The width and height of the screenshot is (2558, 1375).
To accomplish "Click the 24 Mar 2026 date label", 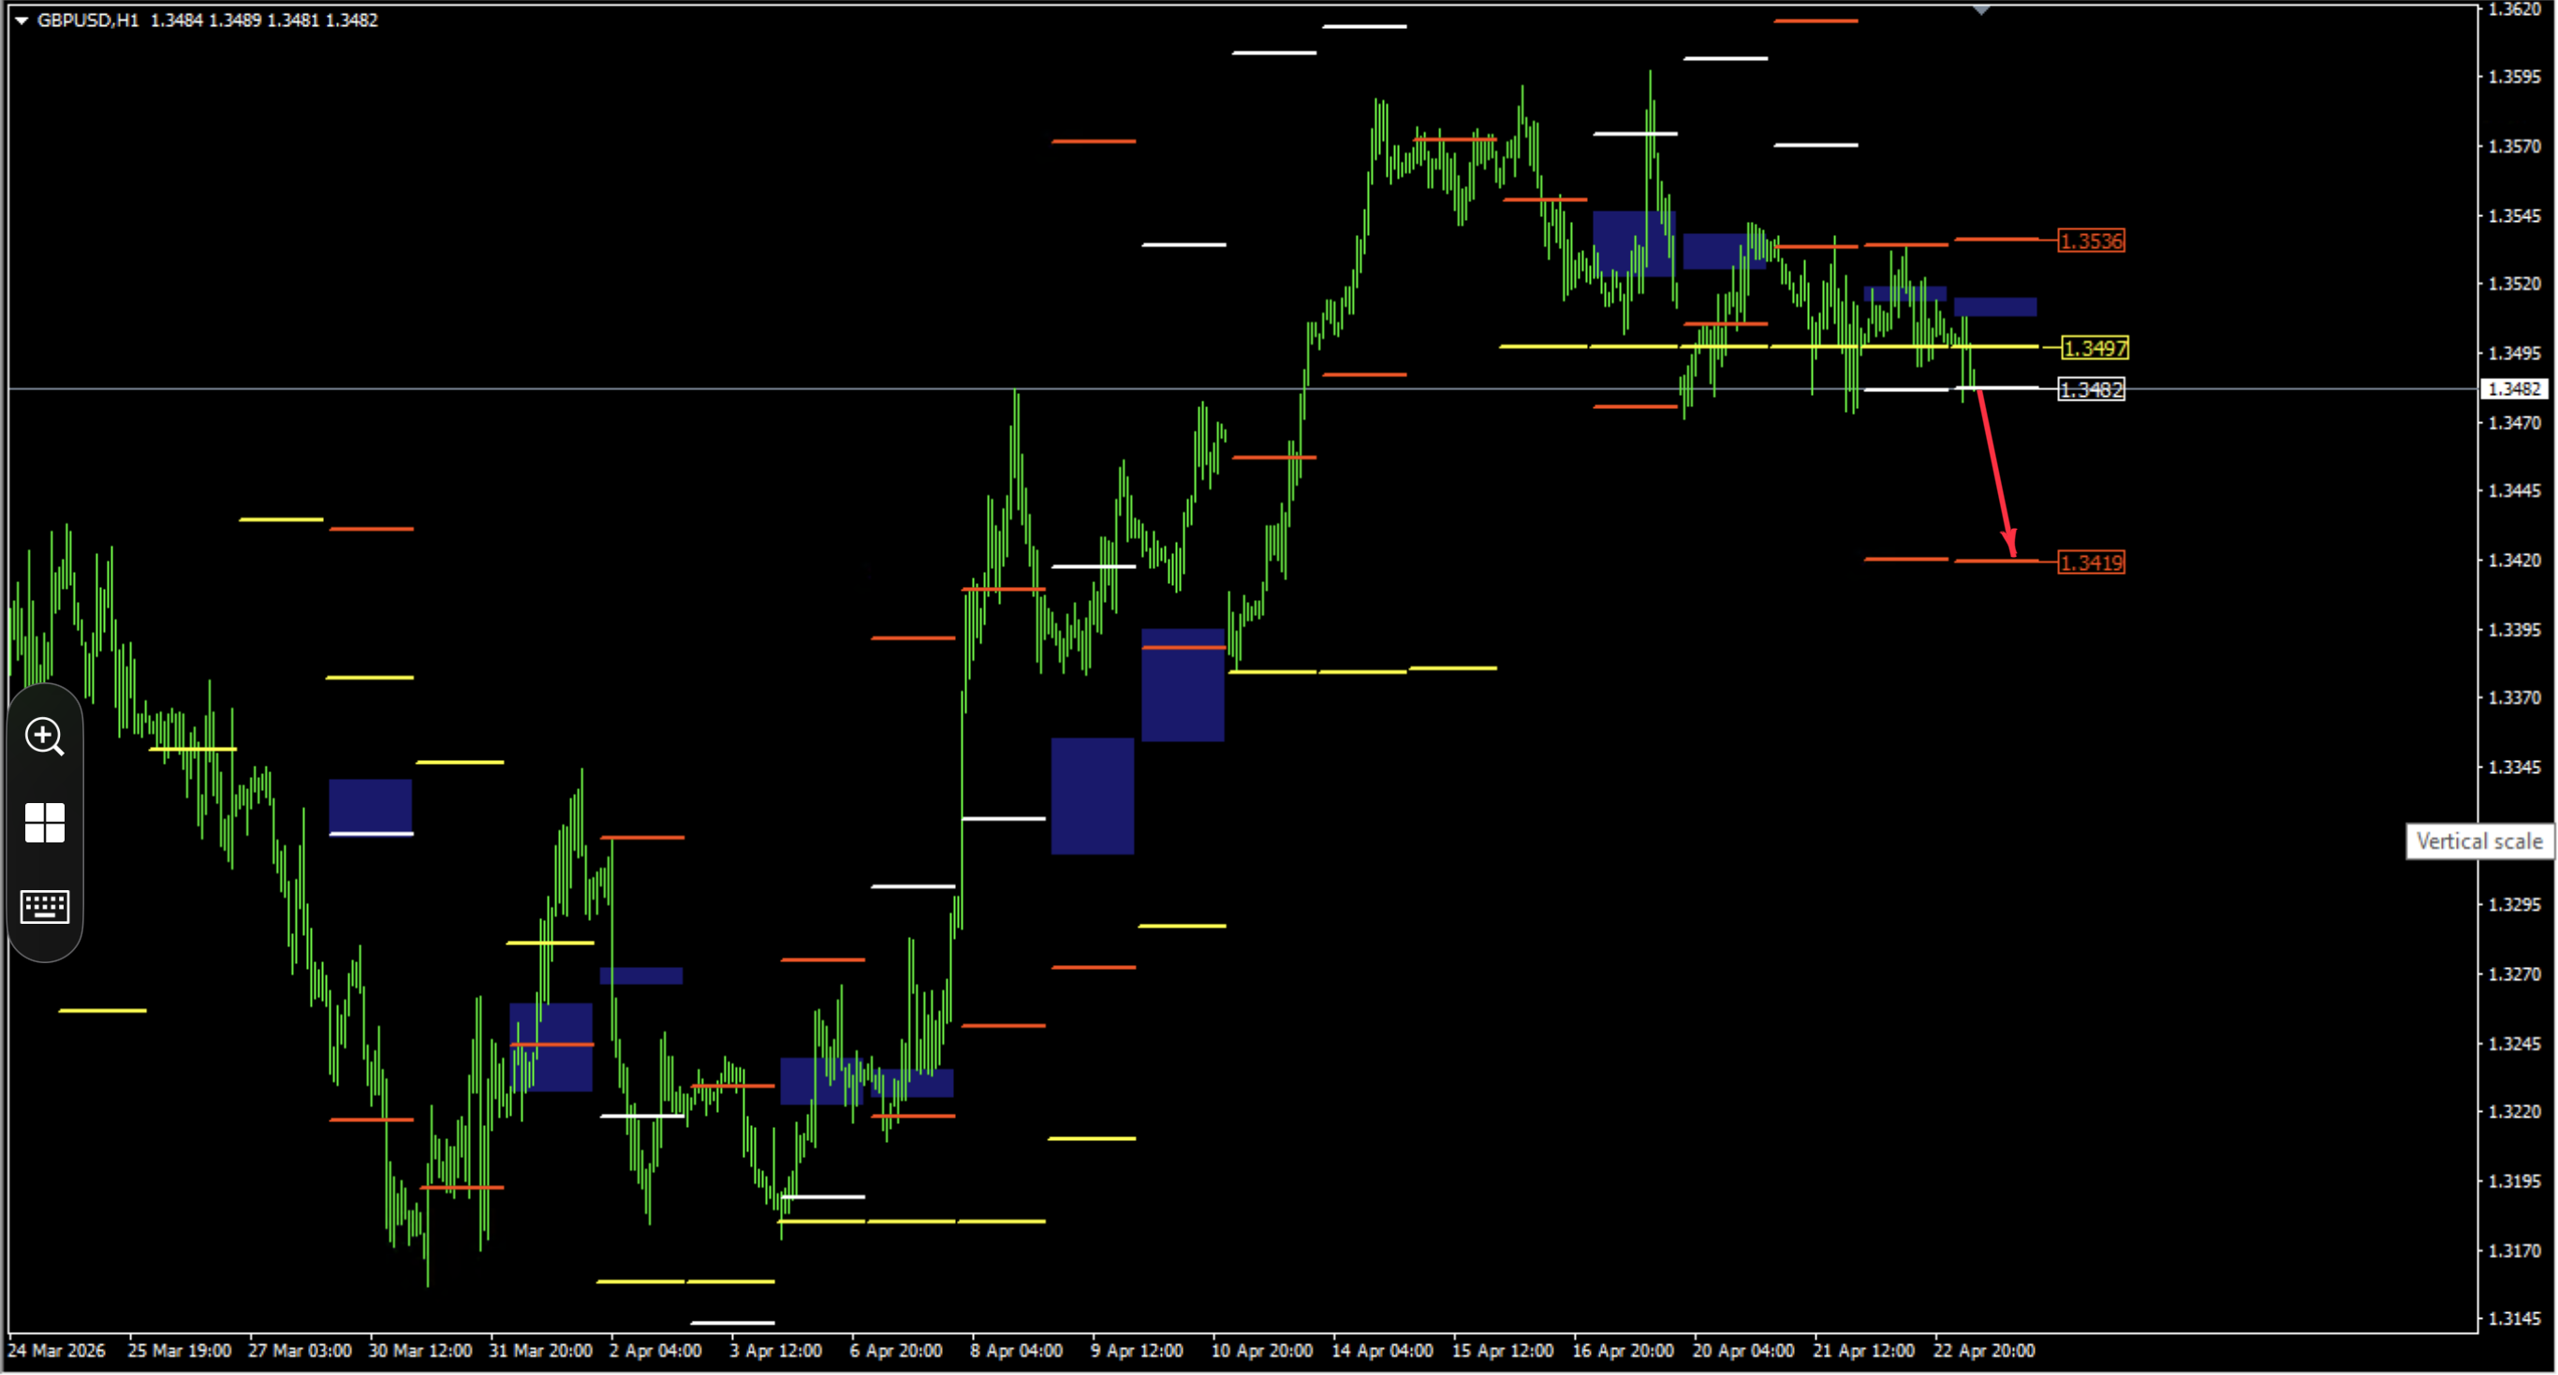I will (x=56, y=1353).
